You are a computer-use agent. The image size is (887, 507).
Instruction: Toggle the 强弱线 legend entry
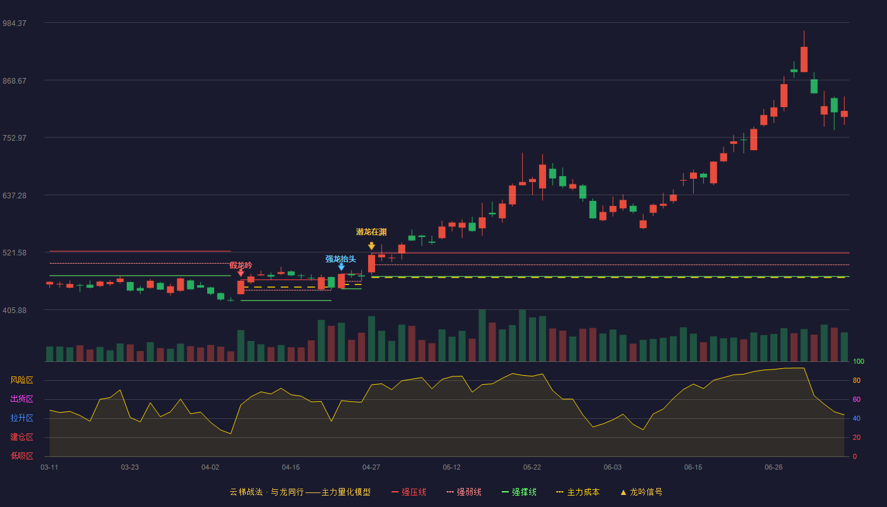pyautogui.click(x=464, y=492)
